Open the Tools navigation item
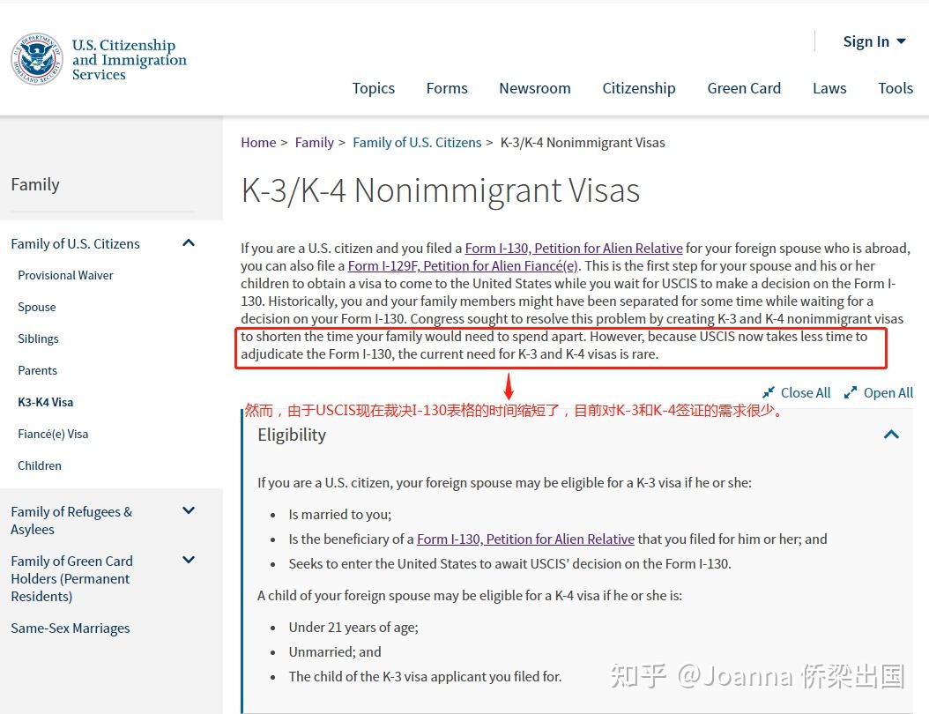This screenshot has height=714, width=929. point(895,88)
